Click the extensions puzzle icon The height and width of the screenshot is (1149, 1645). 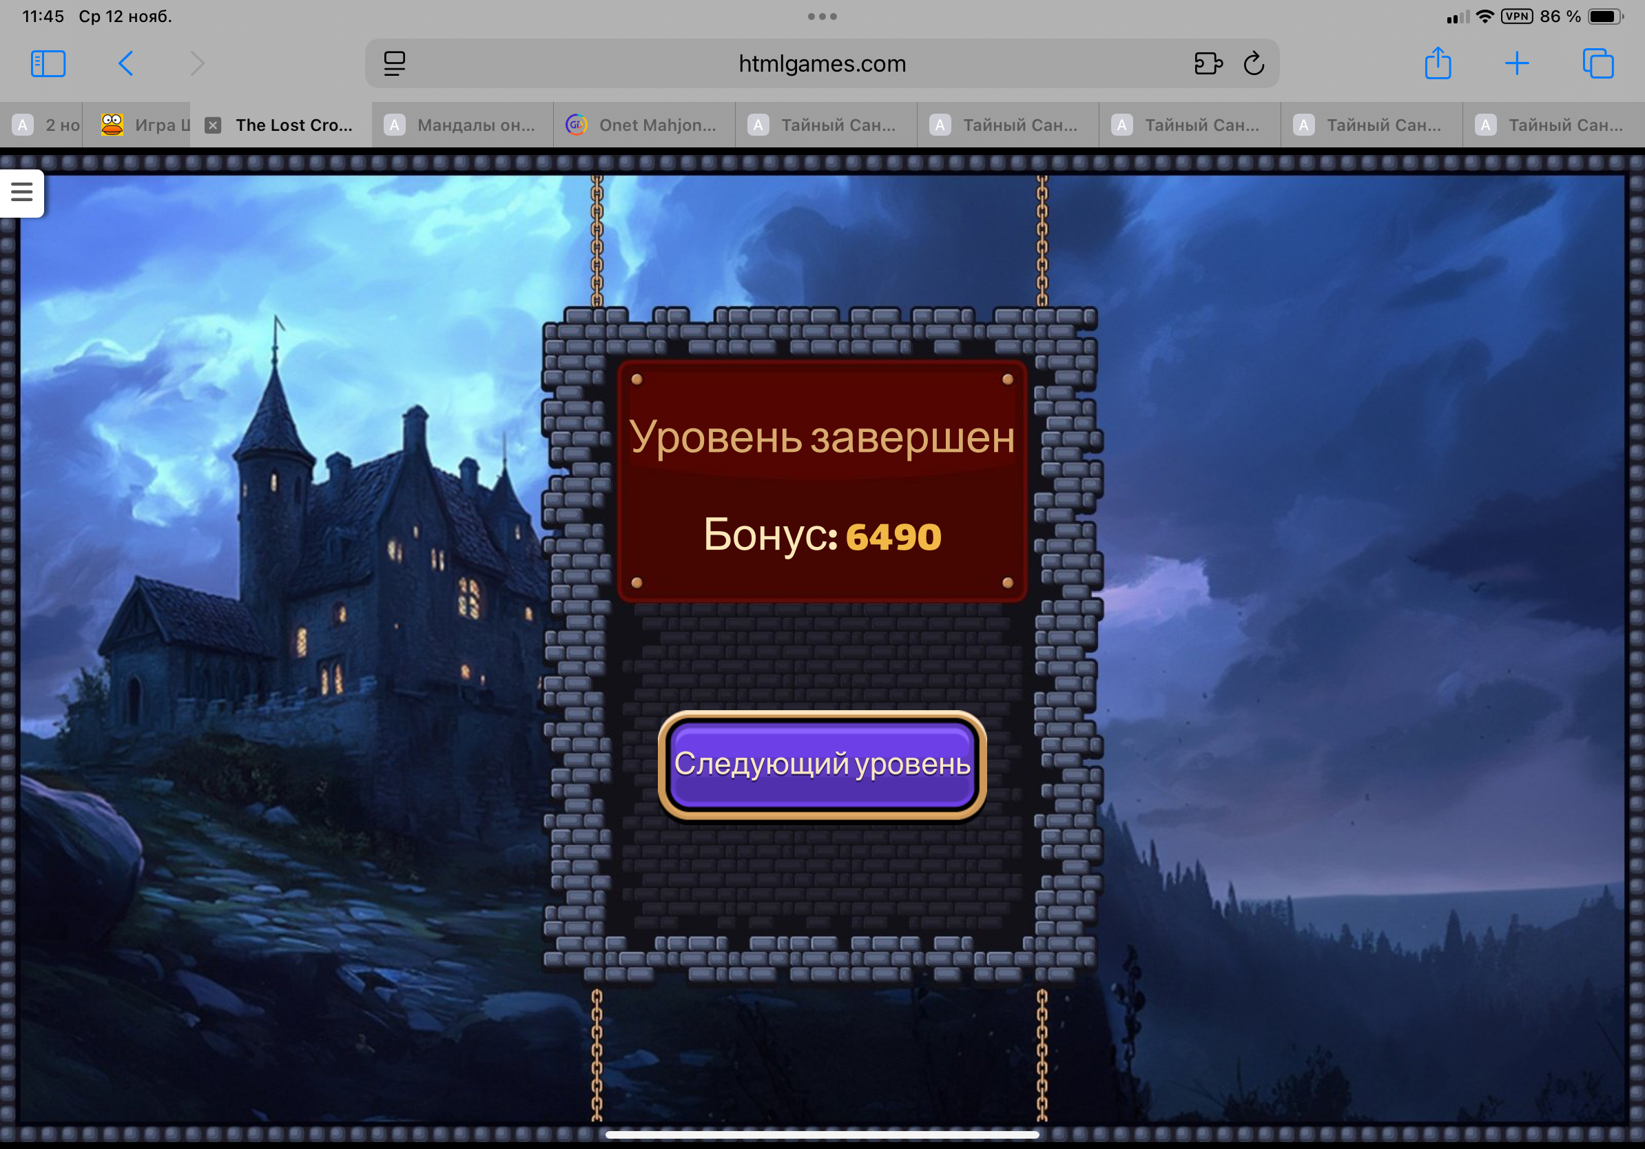1208,64
